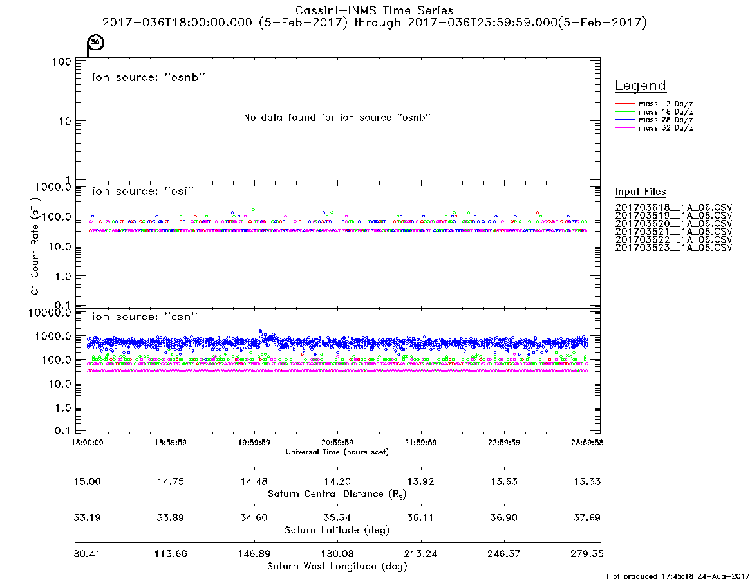Screen dimensions: 750x579
Task: Click the ion source "osi" panel label
Action: click(143, 191)
